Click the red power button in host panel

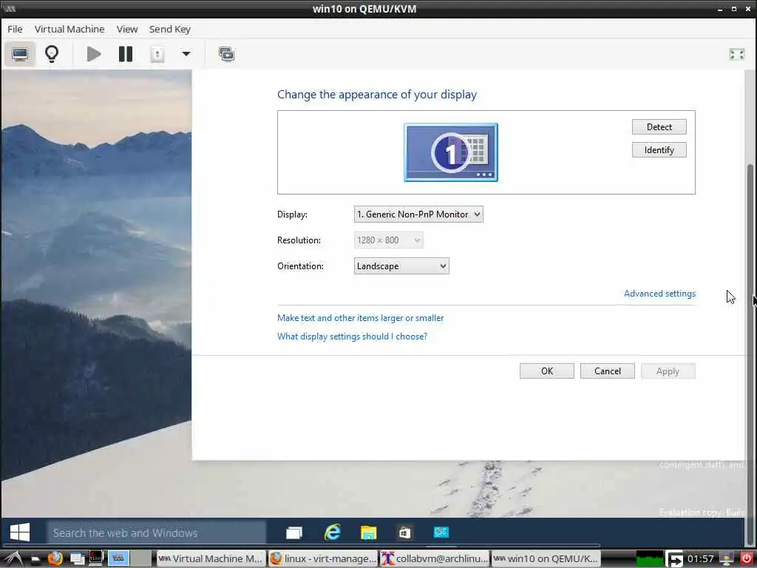(747, 559)
